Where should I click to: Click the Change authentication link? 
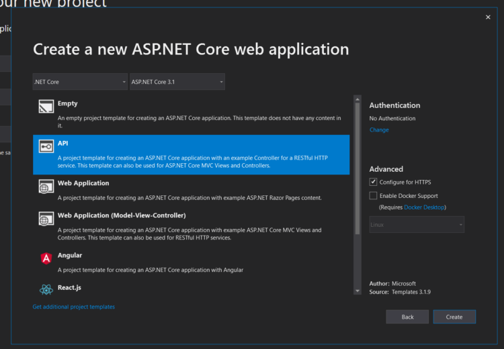tap(379, 130)
